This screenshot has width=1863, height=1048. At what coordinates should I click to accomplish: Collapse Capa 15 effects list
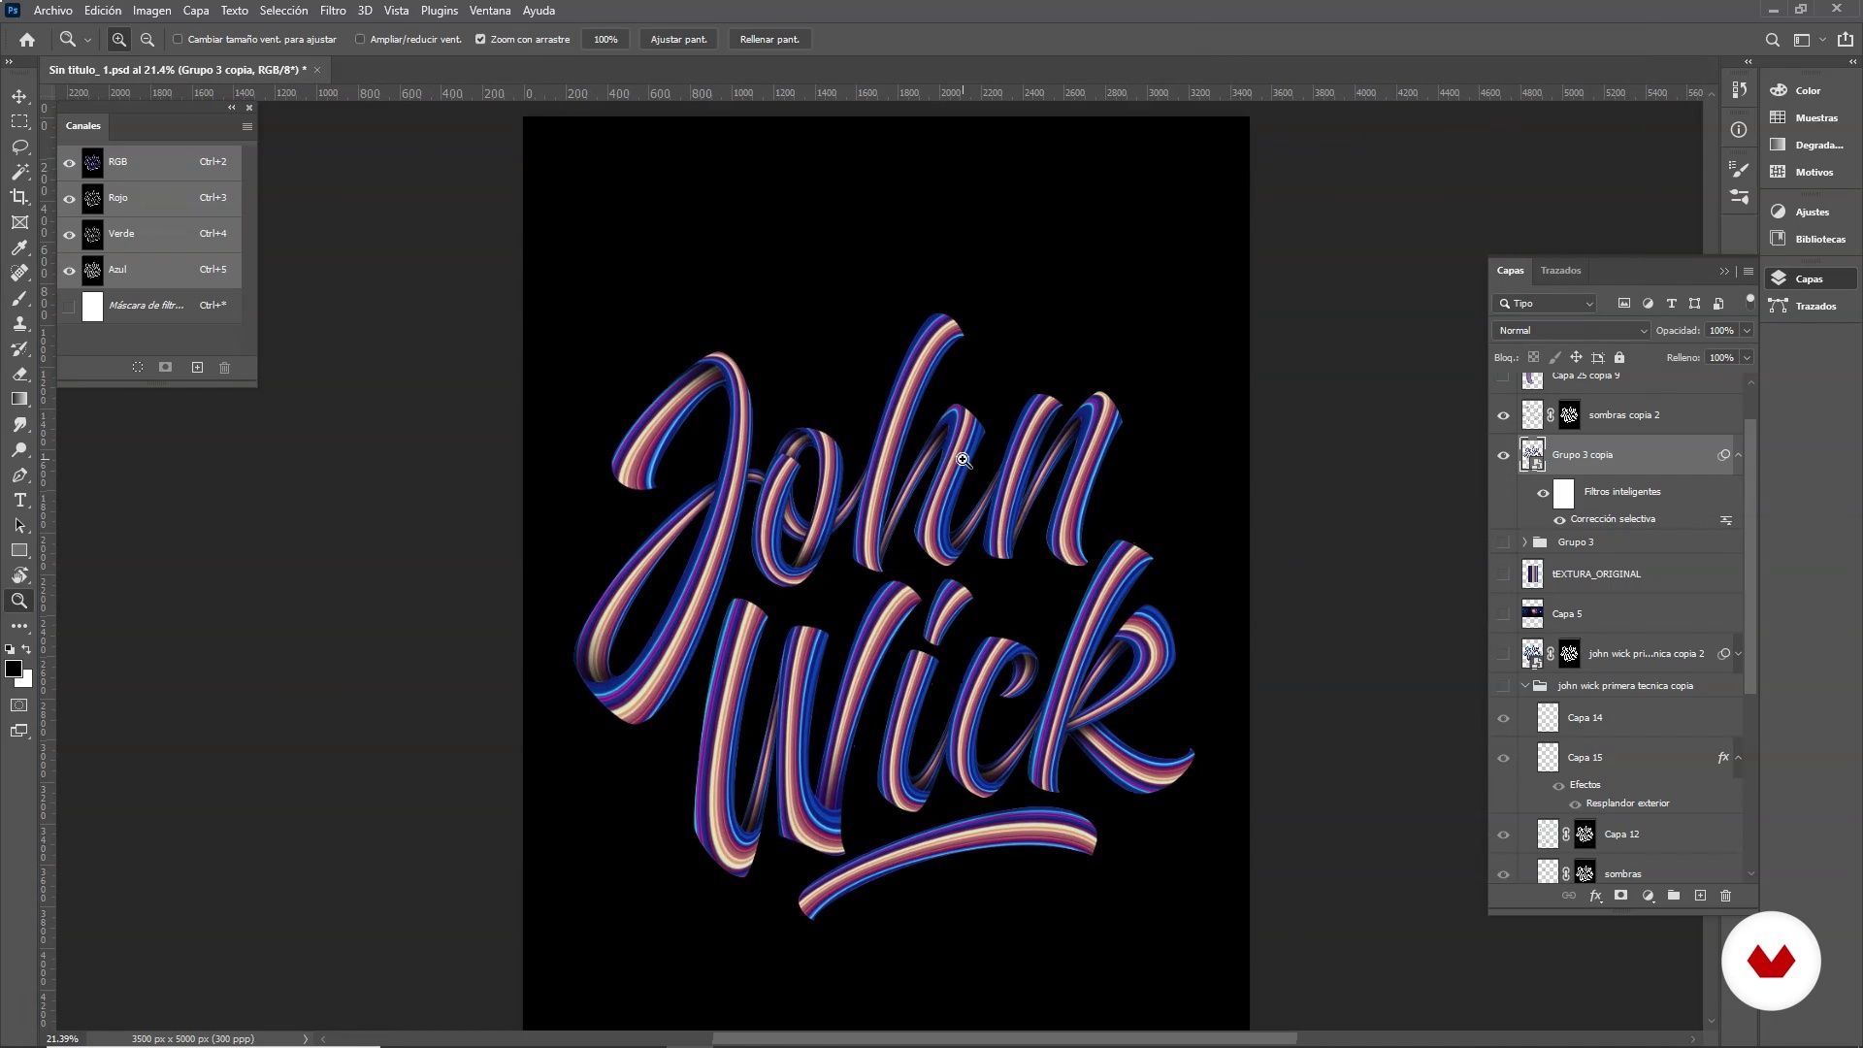pos(1739,758)
